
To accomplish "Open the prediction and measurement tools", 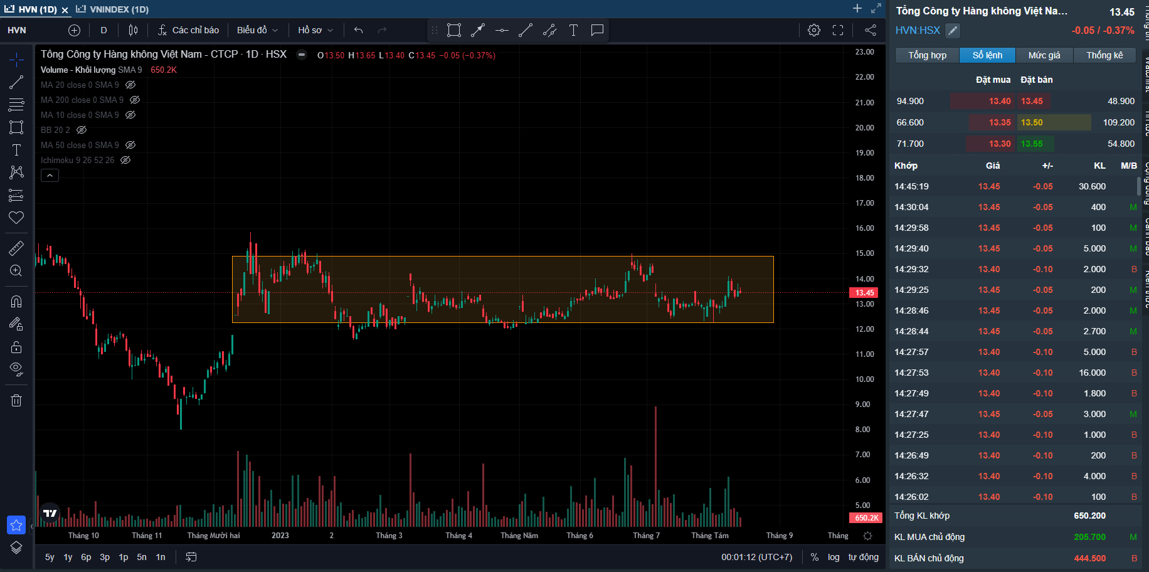I will 16,195.
